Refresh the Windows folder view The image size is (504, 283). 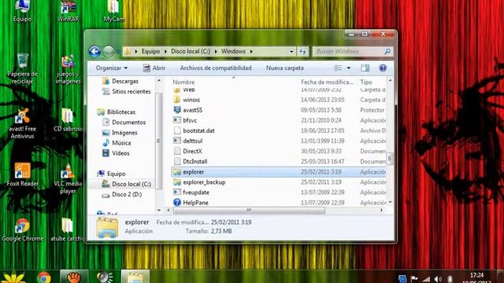pyautogui.click(x=302, y=51)
